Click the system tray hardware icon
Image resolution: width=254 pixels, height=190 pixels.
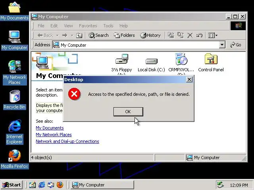point(221,185)
